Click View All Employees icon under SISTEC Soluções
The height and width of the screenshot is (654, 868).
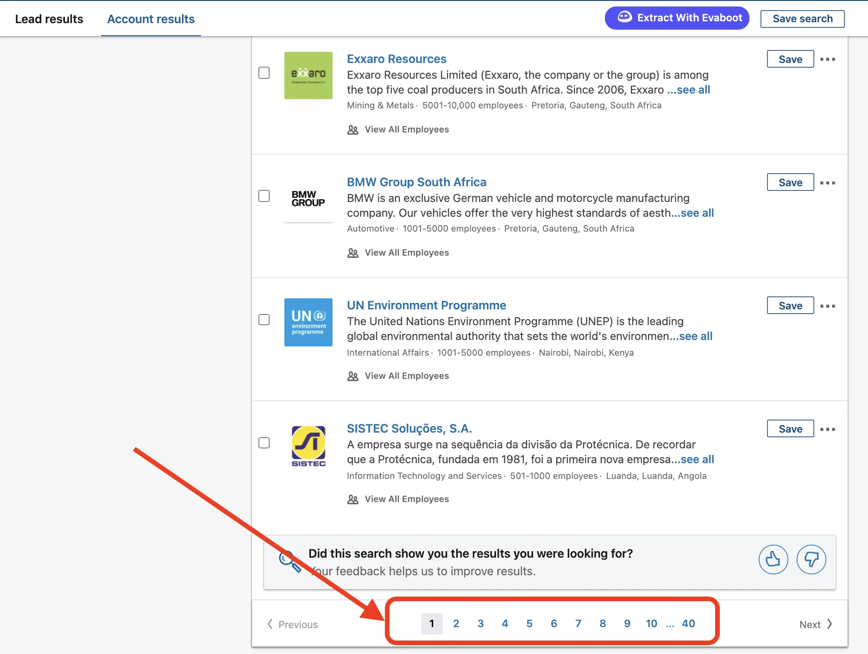pyautogui.click(x=353, y=499)
